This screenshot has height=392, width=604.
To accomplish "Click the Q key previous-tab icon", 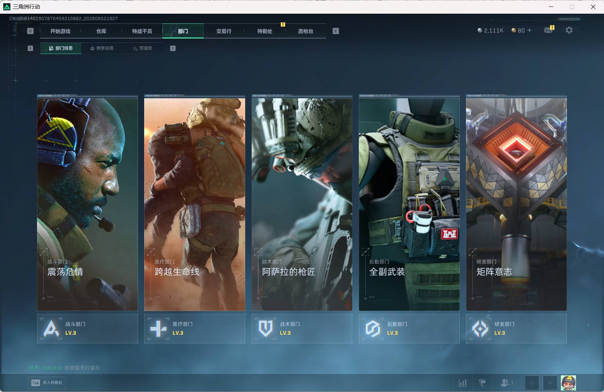I will [x=30, y=31].
